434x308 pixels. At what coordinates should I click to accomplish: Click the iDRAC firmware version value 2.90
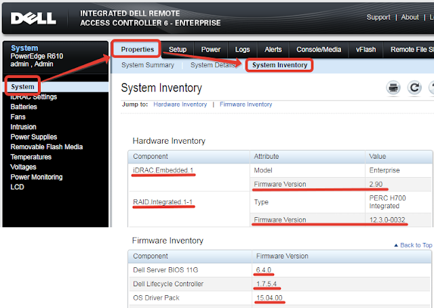click(376, 185)
